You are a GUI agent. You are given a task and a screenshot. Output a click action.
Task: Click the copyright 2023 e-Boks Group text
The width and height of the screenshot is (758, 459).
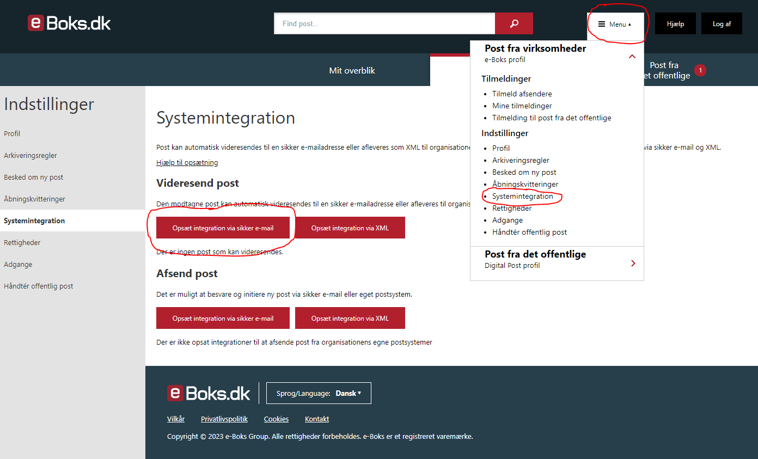[320, 436]
